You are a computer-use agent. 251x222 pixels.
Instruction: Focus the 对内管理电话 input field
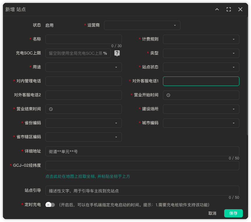tap(84, 81)
